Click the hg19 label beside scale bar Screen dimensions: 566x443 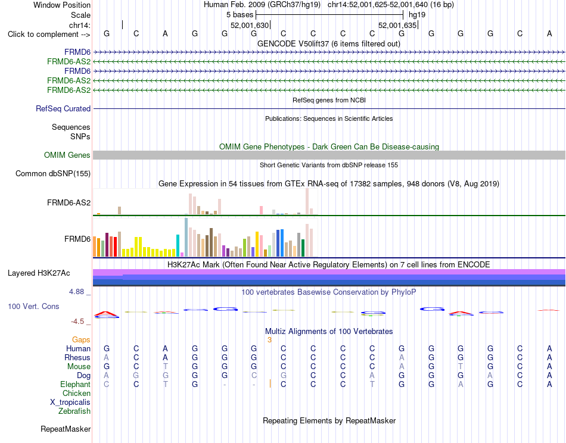tap(417, 15)
